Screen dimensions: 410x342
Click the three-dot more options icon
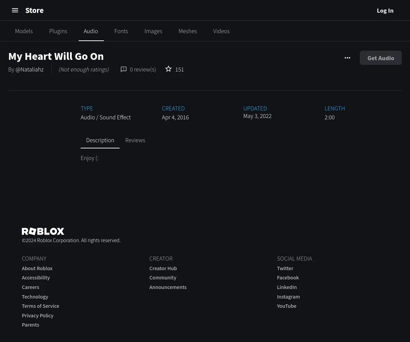pyautogui.click(x=347, y=58)
